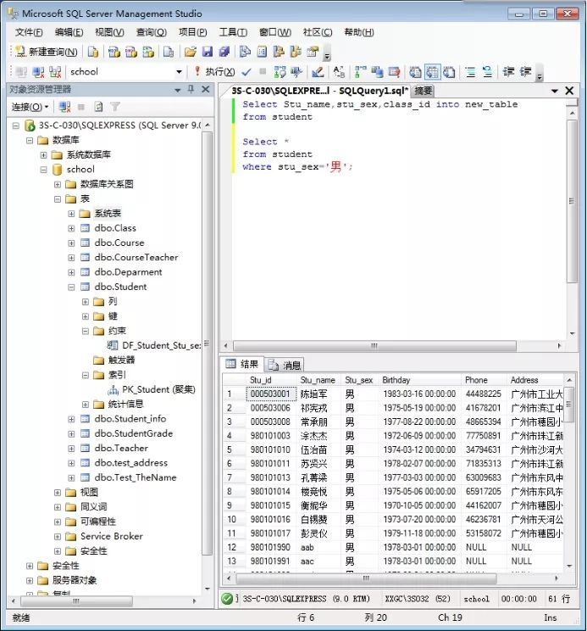This screenshot has height=631, width=587.
Task: Click the stop executing query square icon
Action: pos(263,71)
